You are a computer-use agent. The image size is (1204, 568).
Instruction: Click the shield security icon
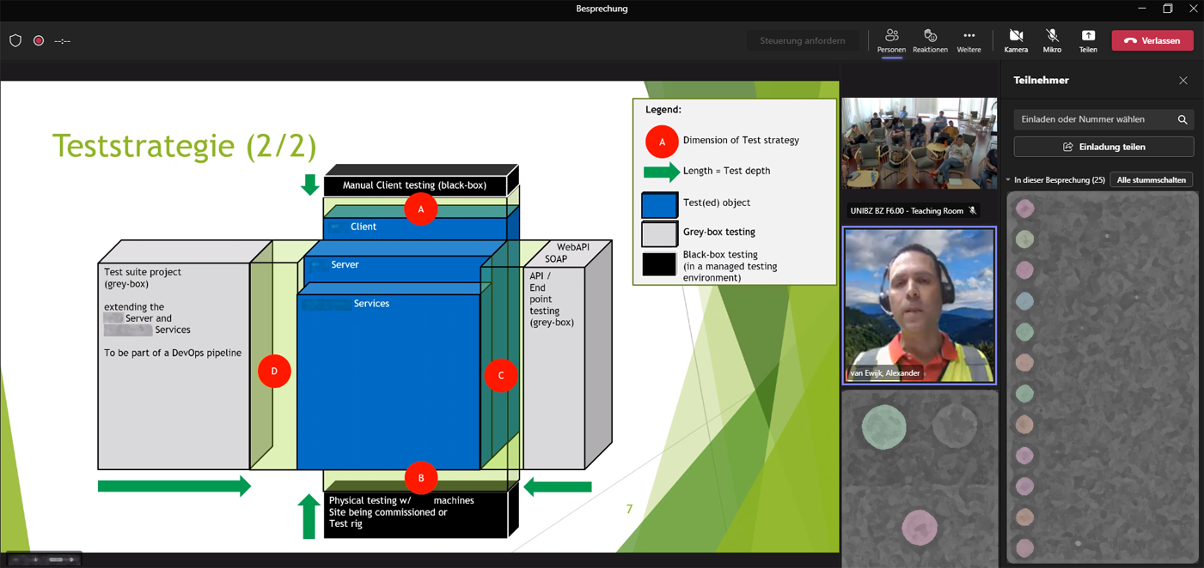coord(15,40)
